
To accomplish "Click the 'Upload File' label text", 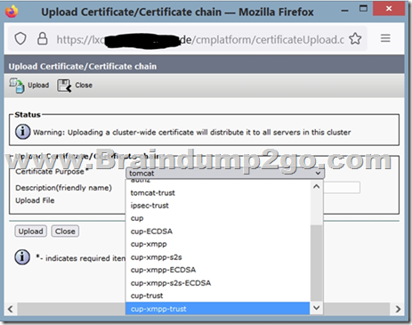I will pos(35,200).
